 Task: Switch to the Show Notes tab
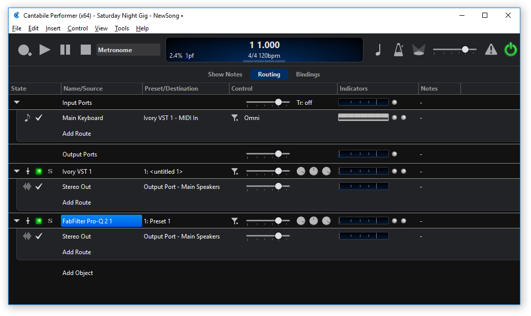225,74
